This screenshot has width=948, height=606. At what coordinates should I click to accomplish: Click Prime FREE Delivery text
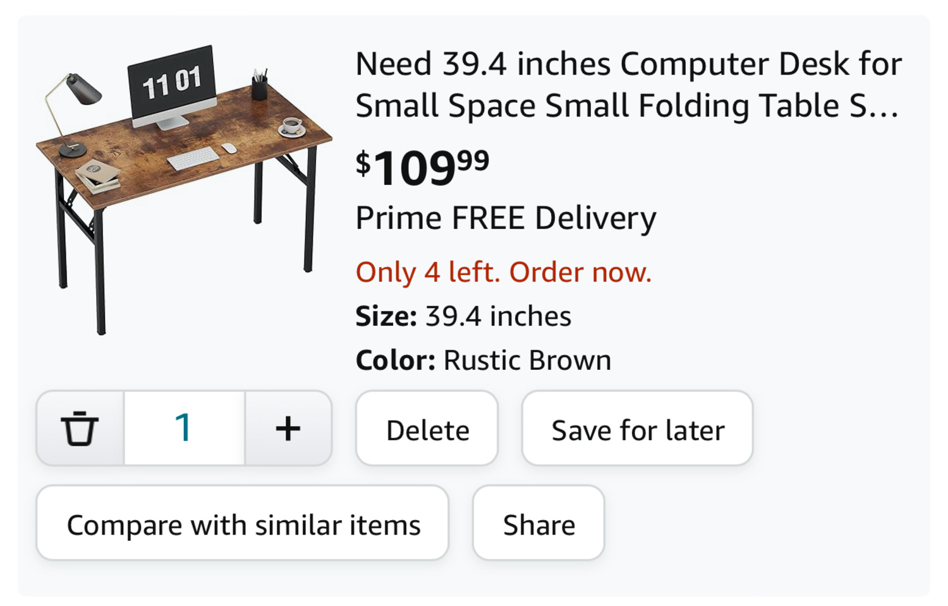(x=506, y=218)
